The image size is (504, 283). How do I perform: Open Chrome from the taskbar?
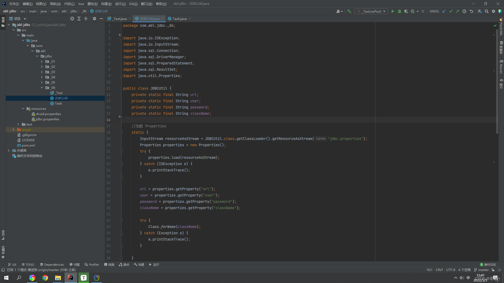coord(45,278)
